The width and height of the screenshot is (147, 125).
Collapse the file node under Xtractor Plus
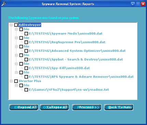pyautogui.click(x=16, y=85)
